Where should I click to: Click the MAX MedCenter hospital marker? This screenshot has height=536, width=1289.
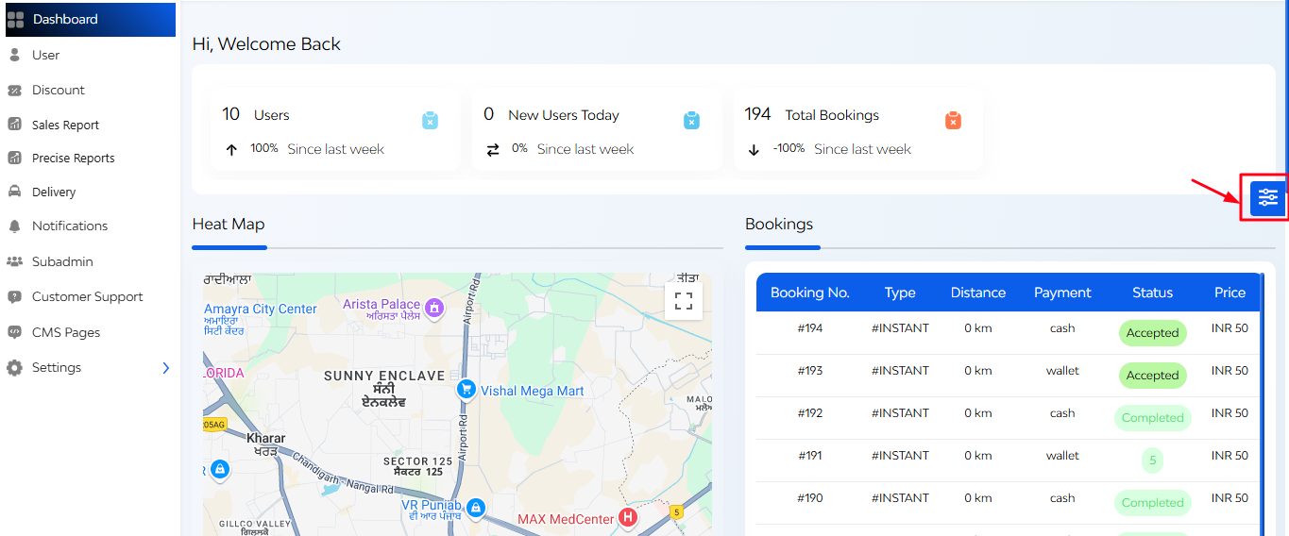click(627, 517)
